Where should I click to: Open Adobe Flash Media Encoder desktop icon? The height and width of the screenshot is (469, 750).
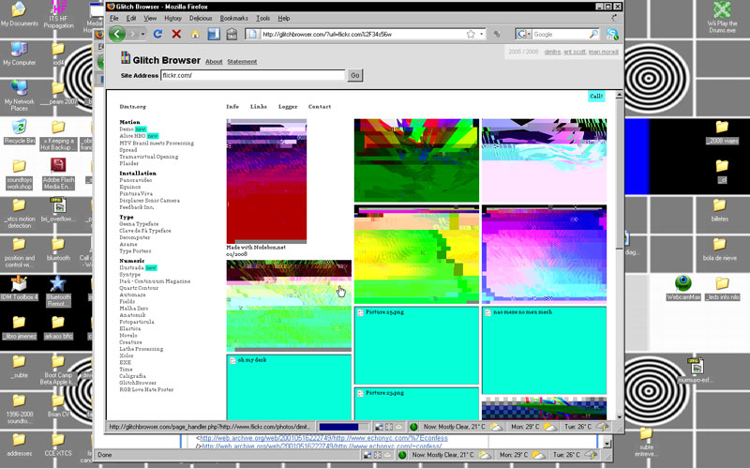coord(58,174)
